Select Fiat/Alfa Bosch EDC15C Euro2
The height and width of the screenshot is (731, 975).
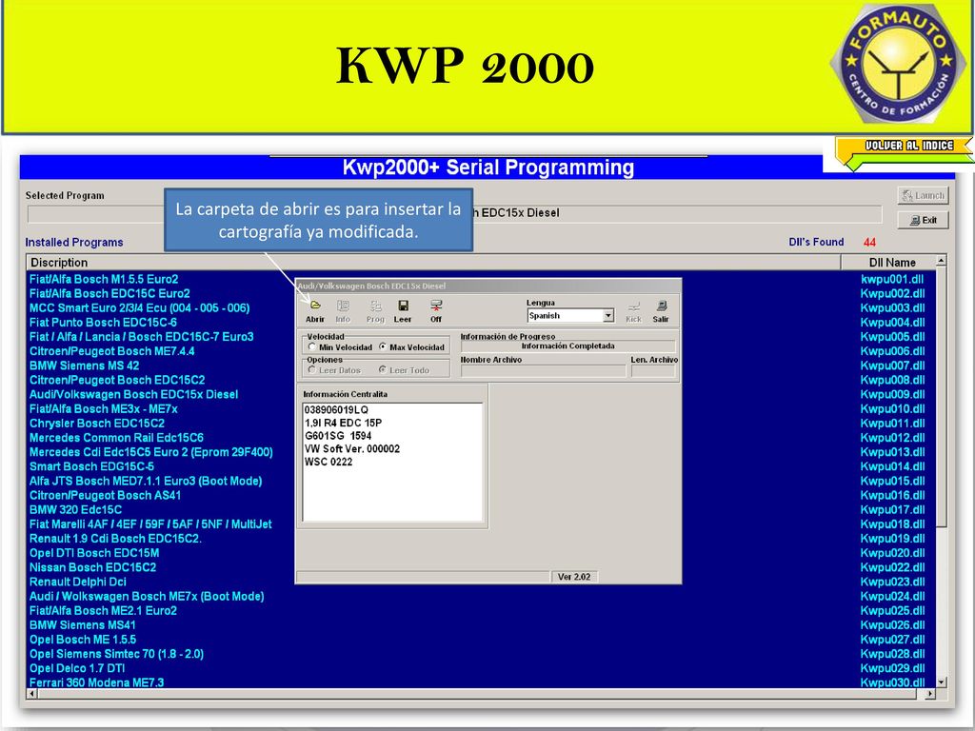109,293
